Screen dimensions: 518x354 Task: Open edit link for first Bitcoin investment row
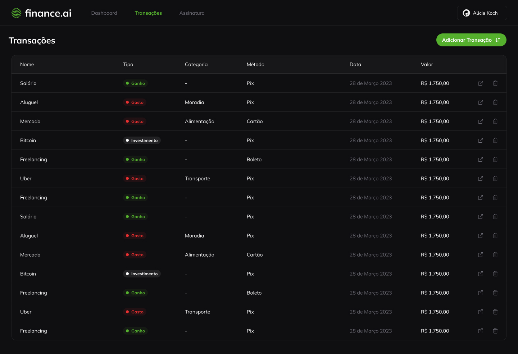point(480,141)
